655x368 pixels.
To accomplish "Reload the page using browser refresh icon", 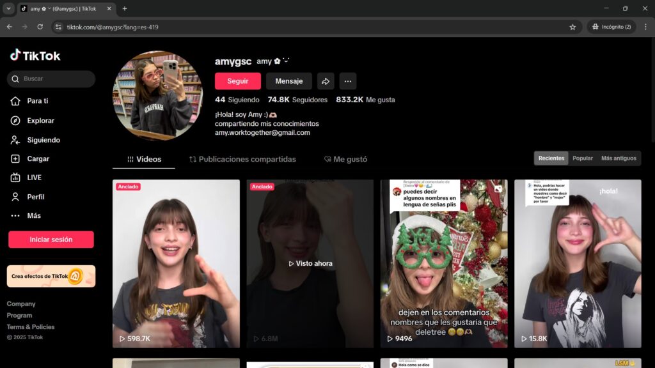I will (x=40, y=27).
